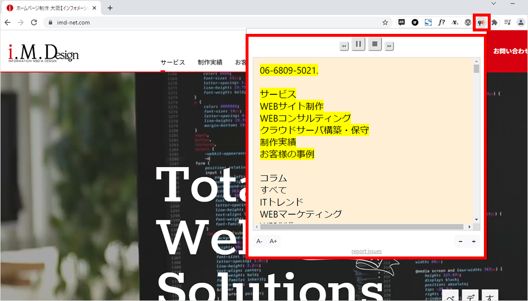The width and height of the screenshot is (528, 301).
Task: Open the report issues link
Action: pyautogui.click(x=366, y=251)
